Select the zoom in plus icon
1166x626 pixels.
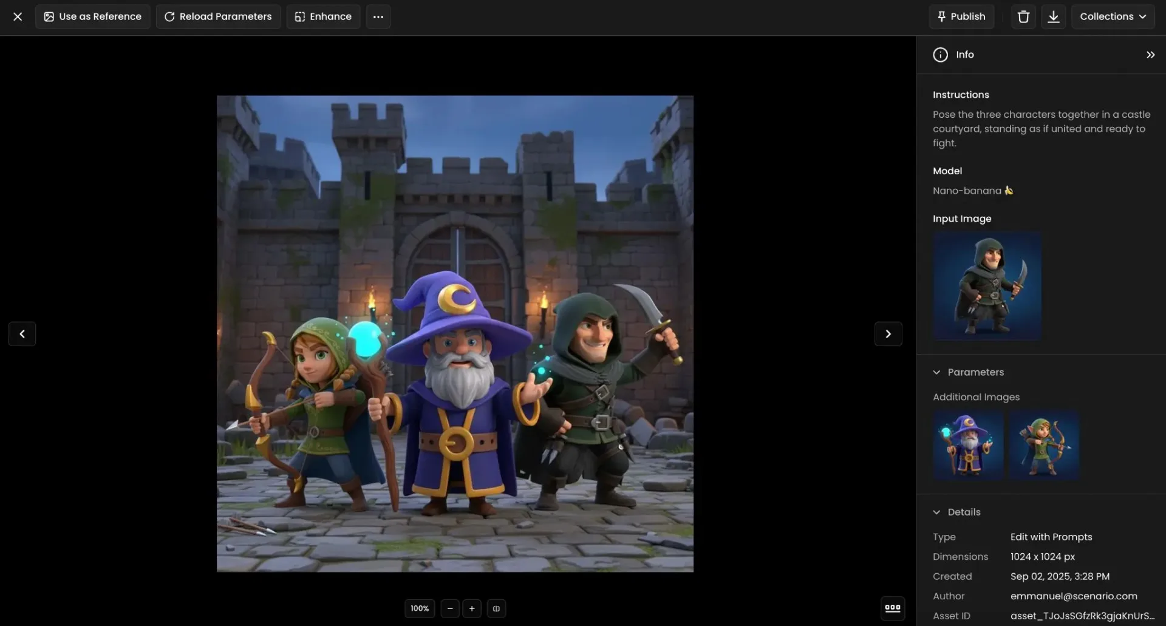click(471, 608)
